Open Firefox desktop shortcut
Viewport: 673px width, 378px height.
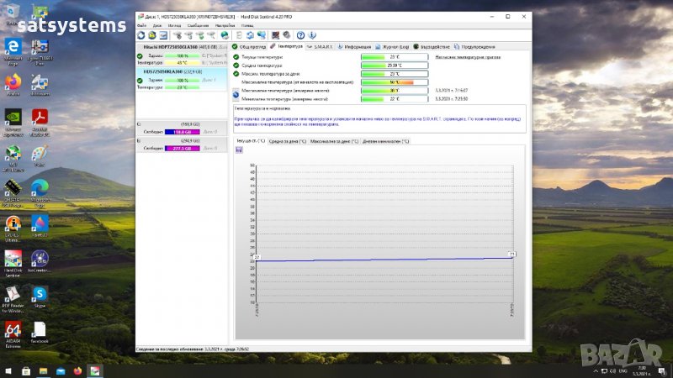pyautogui.click(x=13, y=82)
